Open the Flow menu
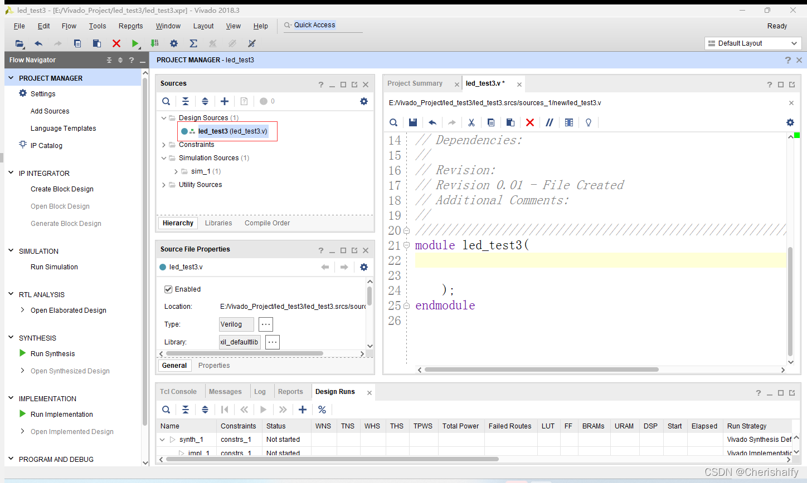The height and width of the screenshot is (483, 807). [x=69, y=26]
